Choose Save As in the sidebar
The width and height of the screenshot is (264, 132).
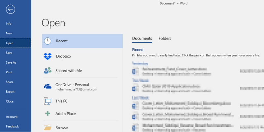click(11, 62)
